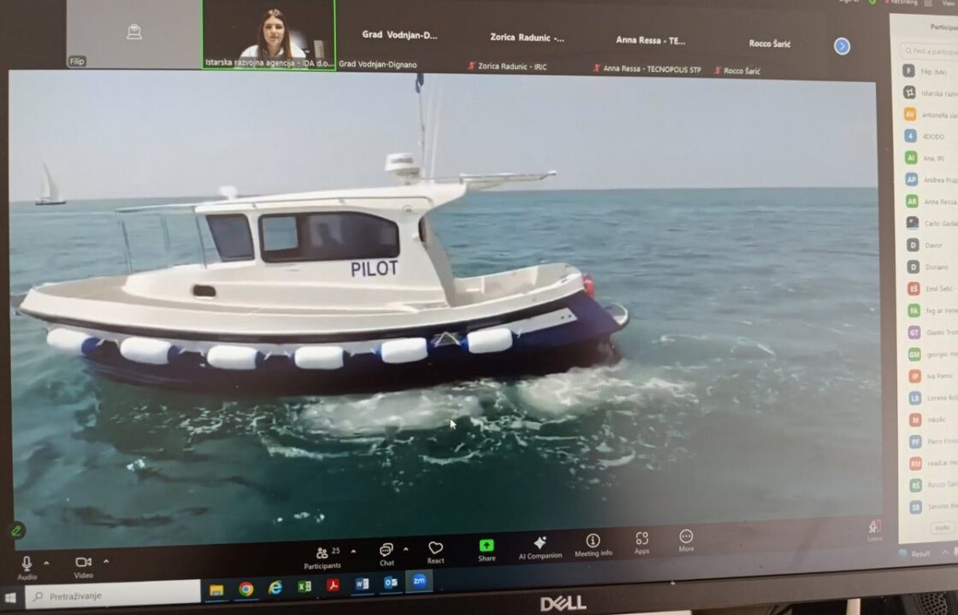Screen dimensions: 958x615
Task: Open the Chat panel
Action: [x=386, y=554]
